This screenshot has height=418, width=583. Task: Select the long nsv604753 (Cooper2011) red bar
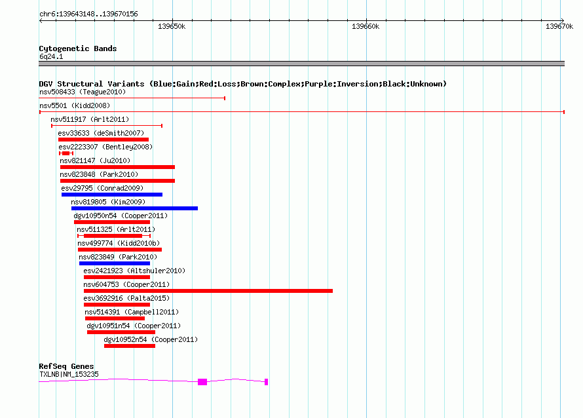point(208,291)
